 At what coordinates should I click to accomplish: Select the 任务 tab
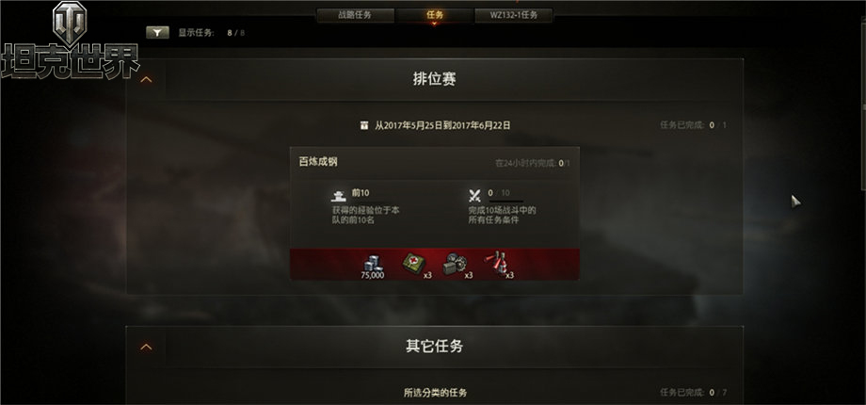[435, 15]
